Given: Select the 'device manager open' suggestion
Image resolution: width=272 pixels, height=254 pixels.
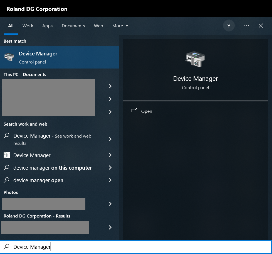Looking at the screenshot, I should point(38,180).
